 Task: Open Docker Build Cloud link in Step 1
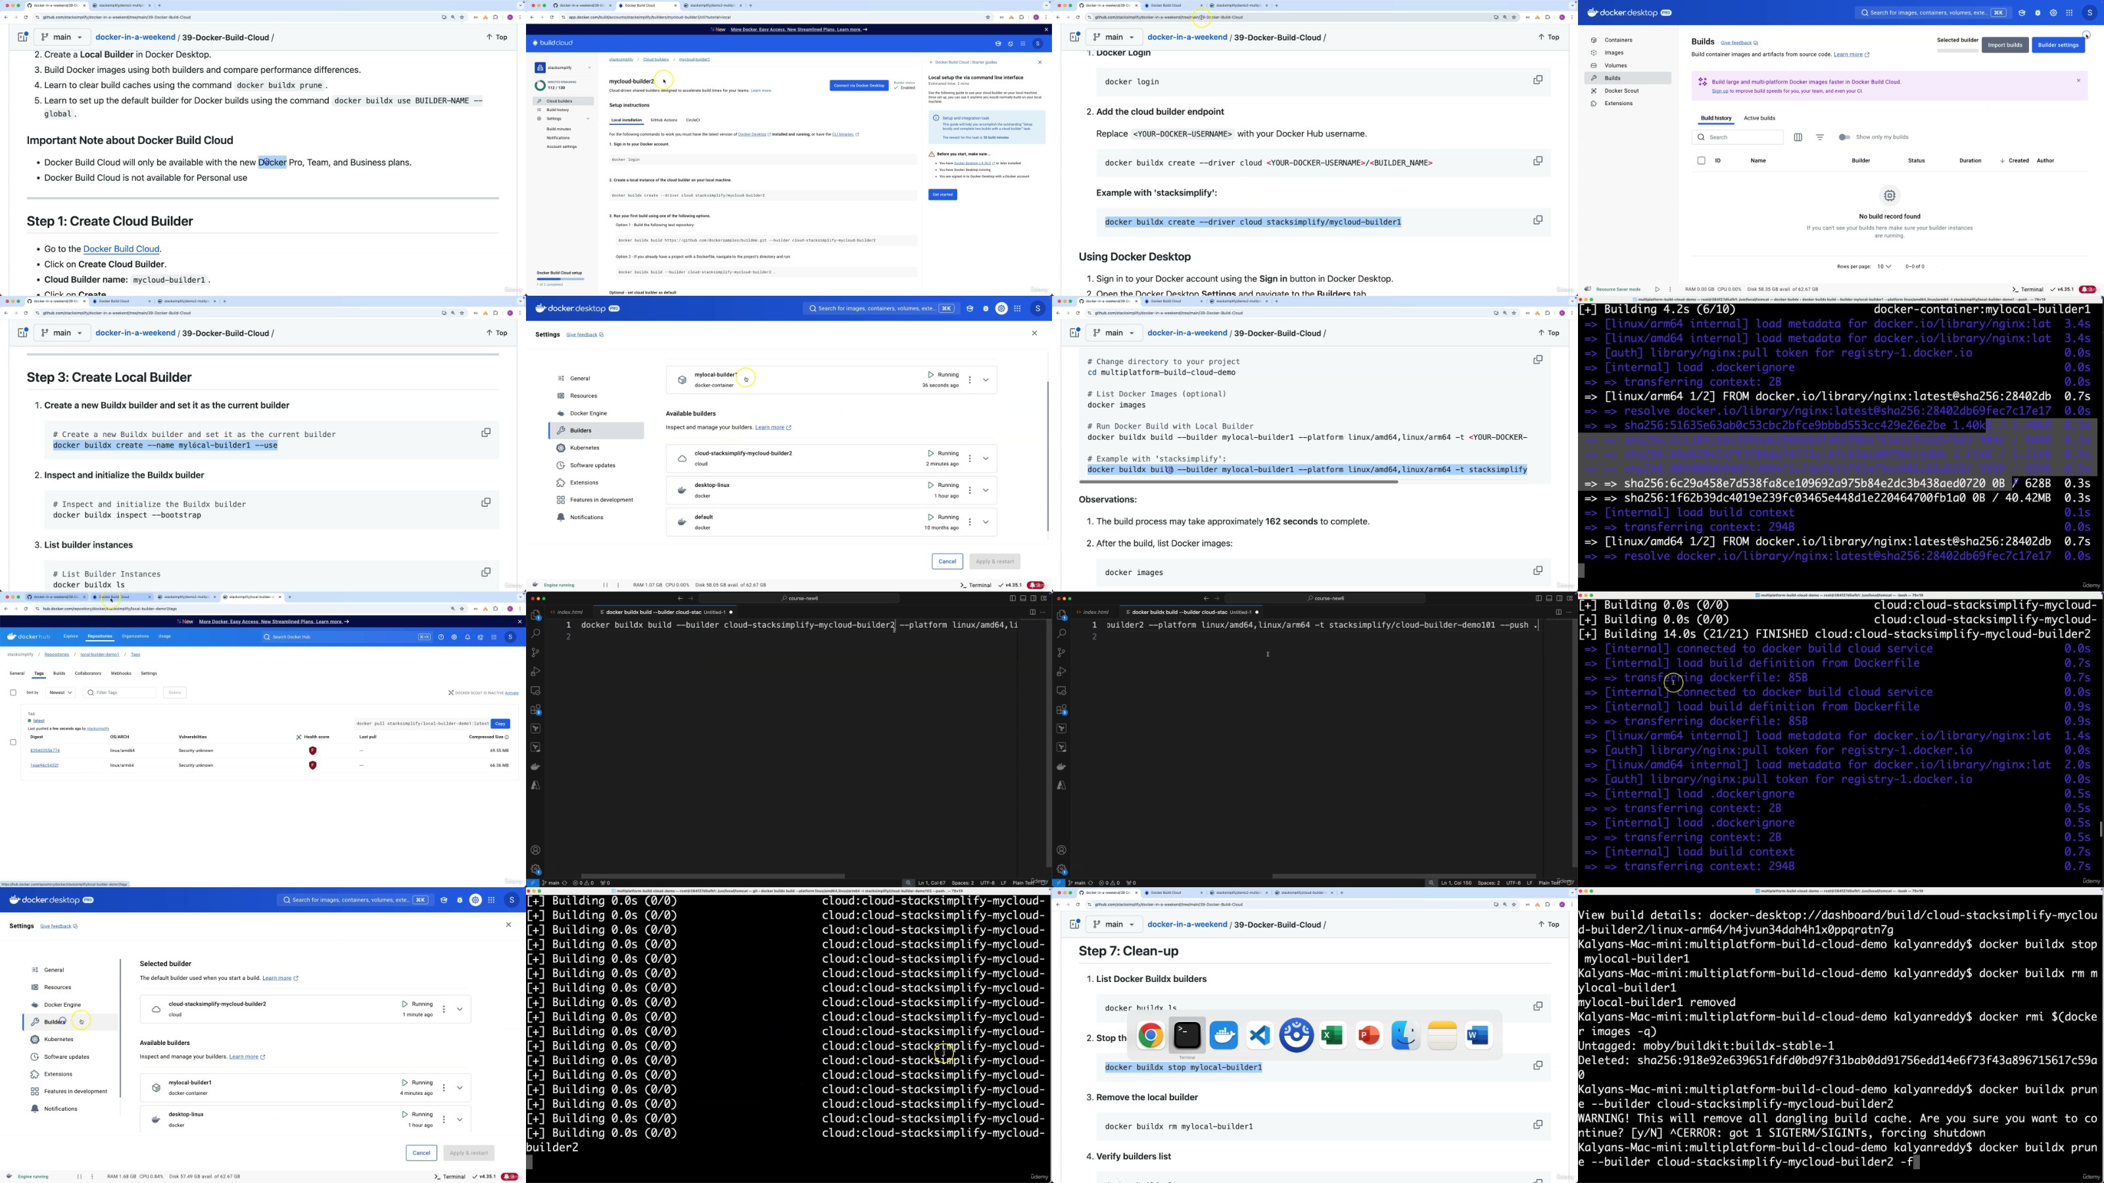point(121,249)
